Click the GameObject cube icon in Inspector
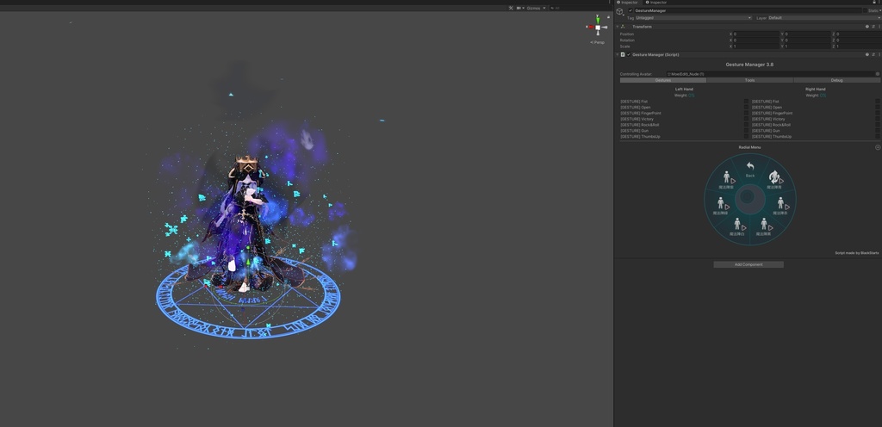882x427 pixels. (x=619, y=11)
